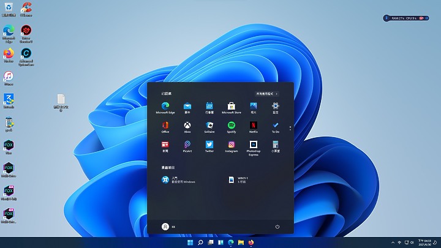Open Twitter in the Start menu

pos(209,147)
